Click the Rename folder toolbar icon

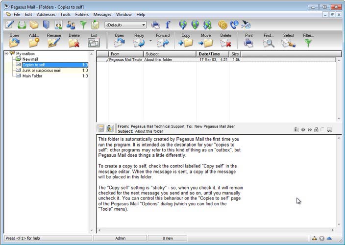click(54, 43)
